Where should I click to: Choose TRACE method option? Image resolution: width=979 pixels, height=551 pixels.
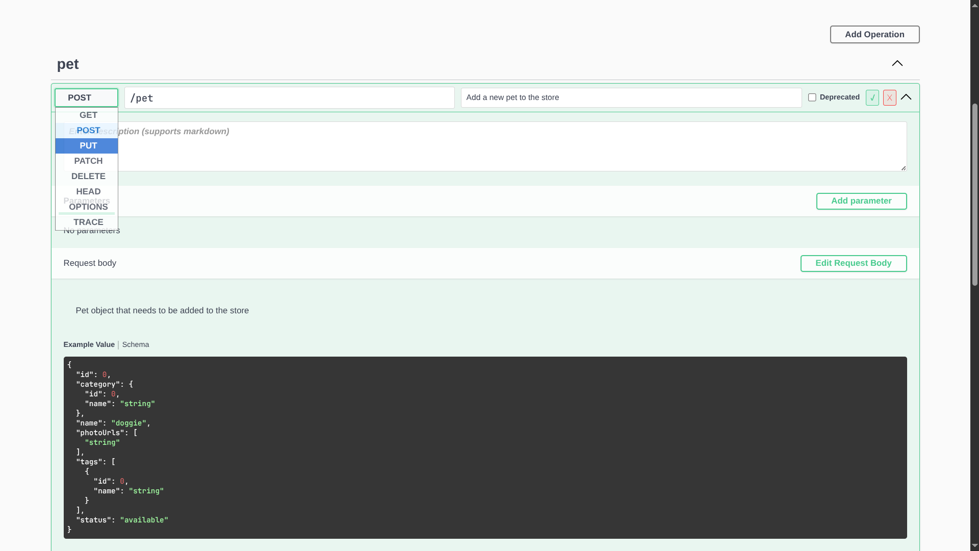click(x=87, y=222)
